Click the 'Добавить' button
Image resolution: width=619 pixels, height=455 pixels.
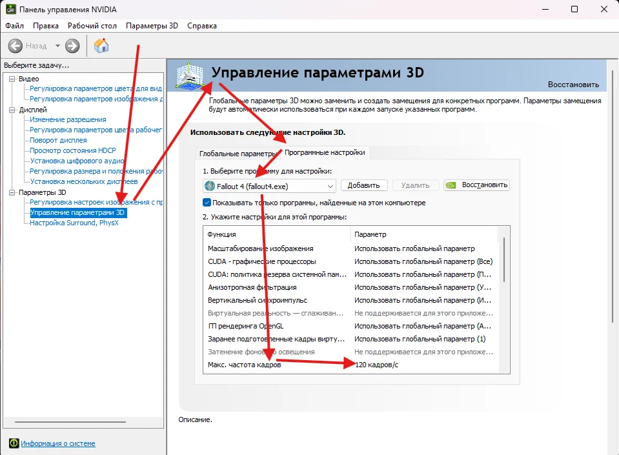click(x=364, y=185)
